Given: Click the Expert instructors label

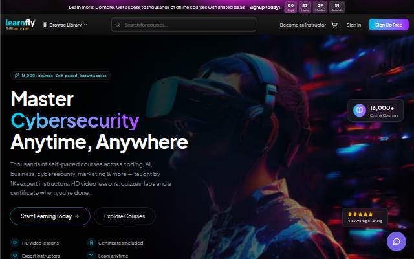Looking at the screenshot, I should coord(41,256).
